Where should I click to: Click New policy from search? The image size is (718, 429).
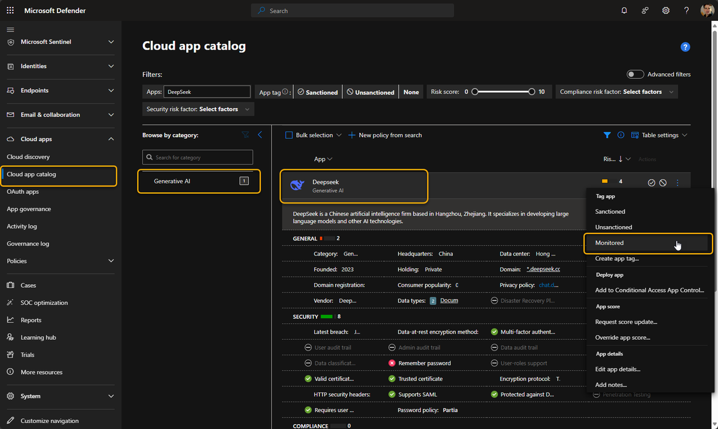pos(385,135)
